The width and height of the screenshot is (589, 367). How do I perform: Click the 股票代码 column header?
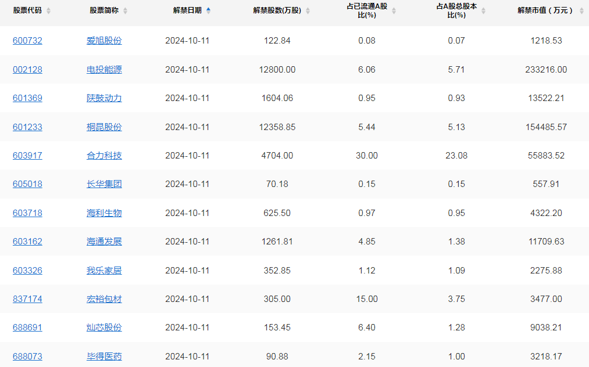pyautogui.click(x=27, y=10)
